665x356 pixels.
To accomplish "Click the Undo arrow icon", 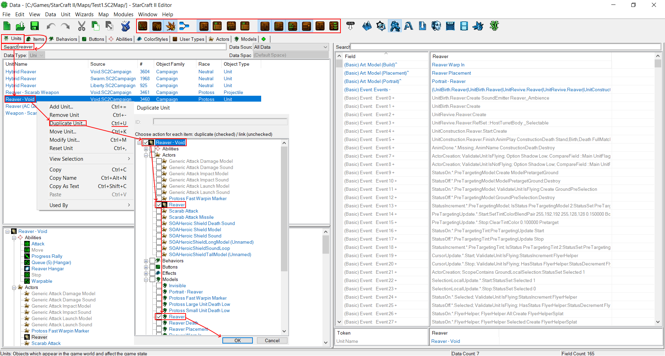I will pos(51,26).
